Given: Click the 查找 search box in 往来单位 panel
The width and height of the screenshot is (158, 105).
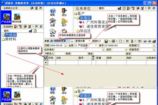Looking at the screenshot, I should coord(110,8).
